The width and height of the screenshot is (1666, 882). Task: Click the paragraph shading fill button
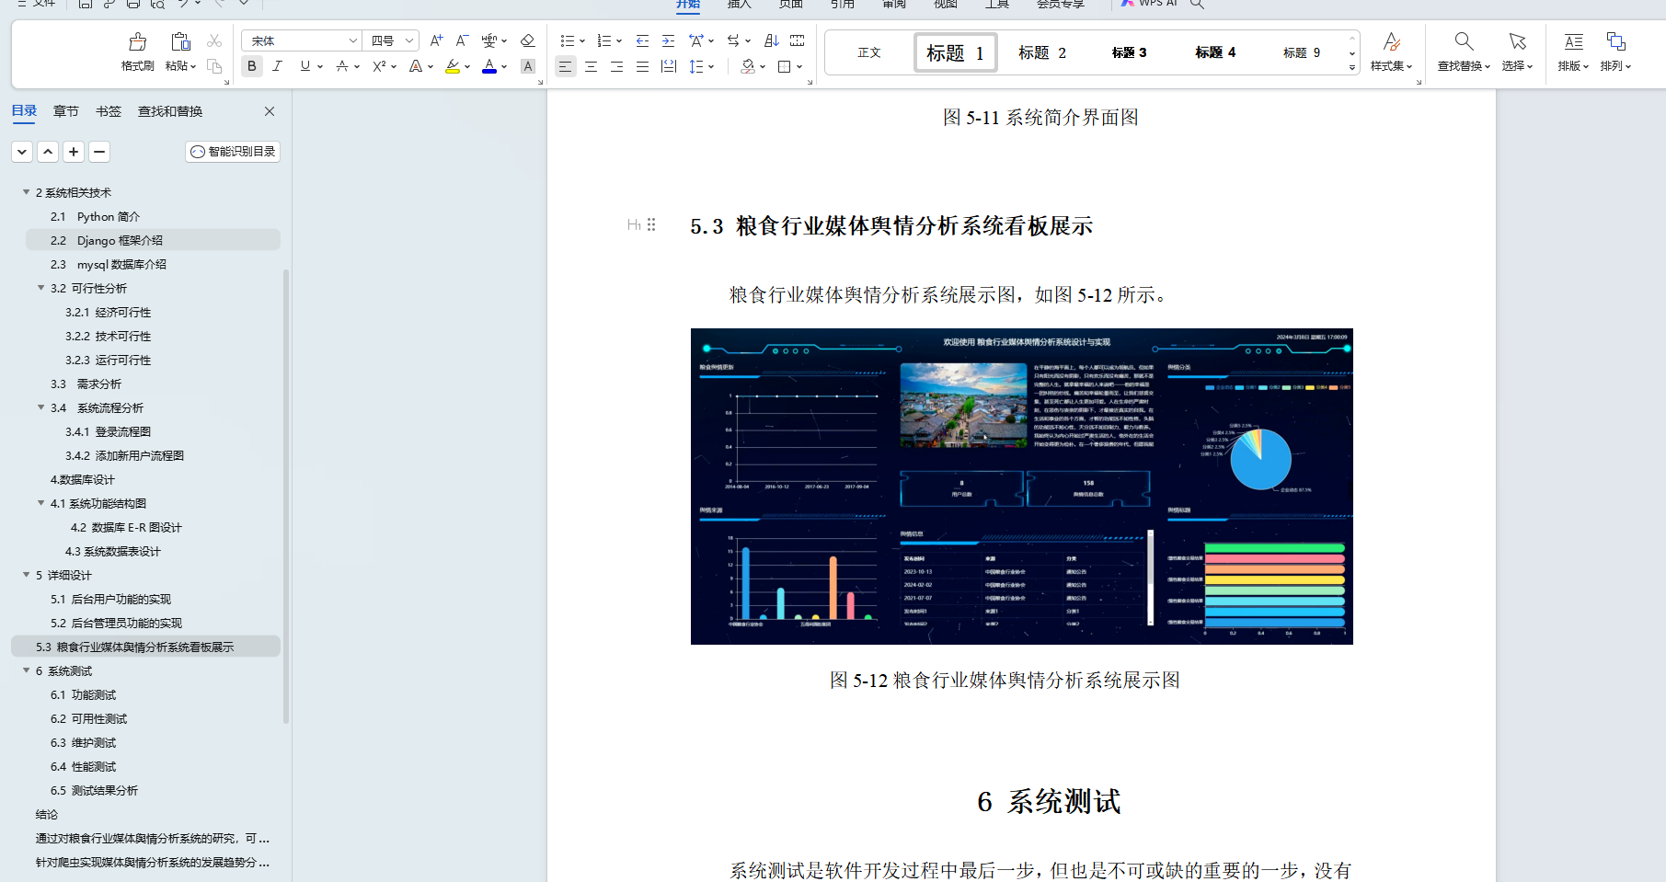748,66
